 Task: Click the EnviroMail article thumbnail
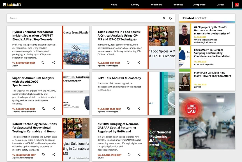click(185, 57)
